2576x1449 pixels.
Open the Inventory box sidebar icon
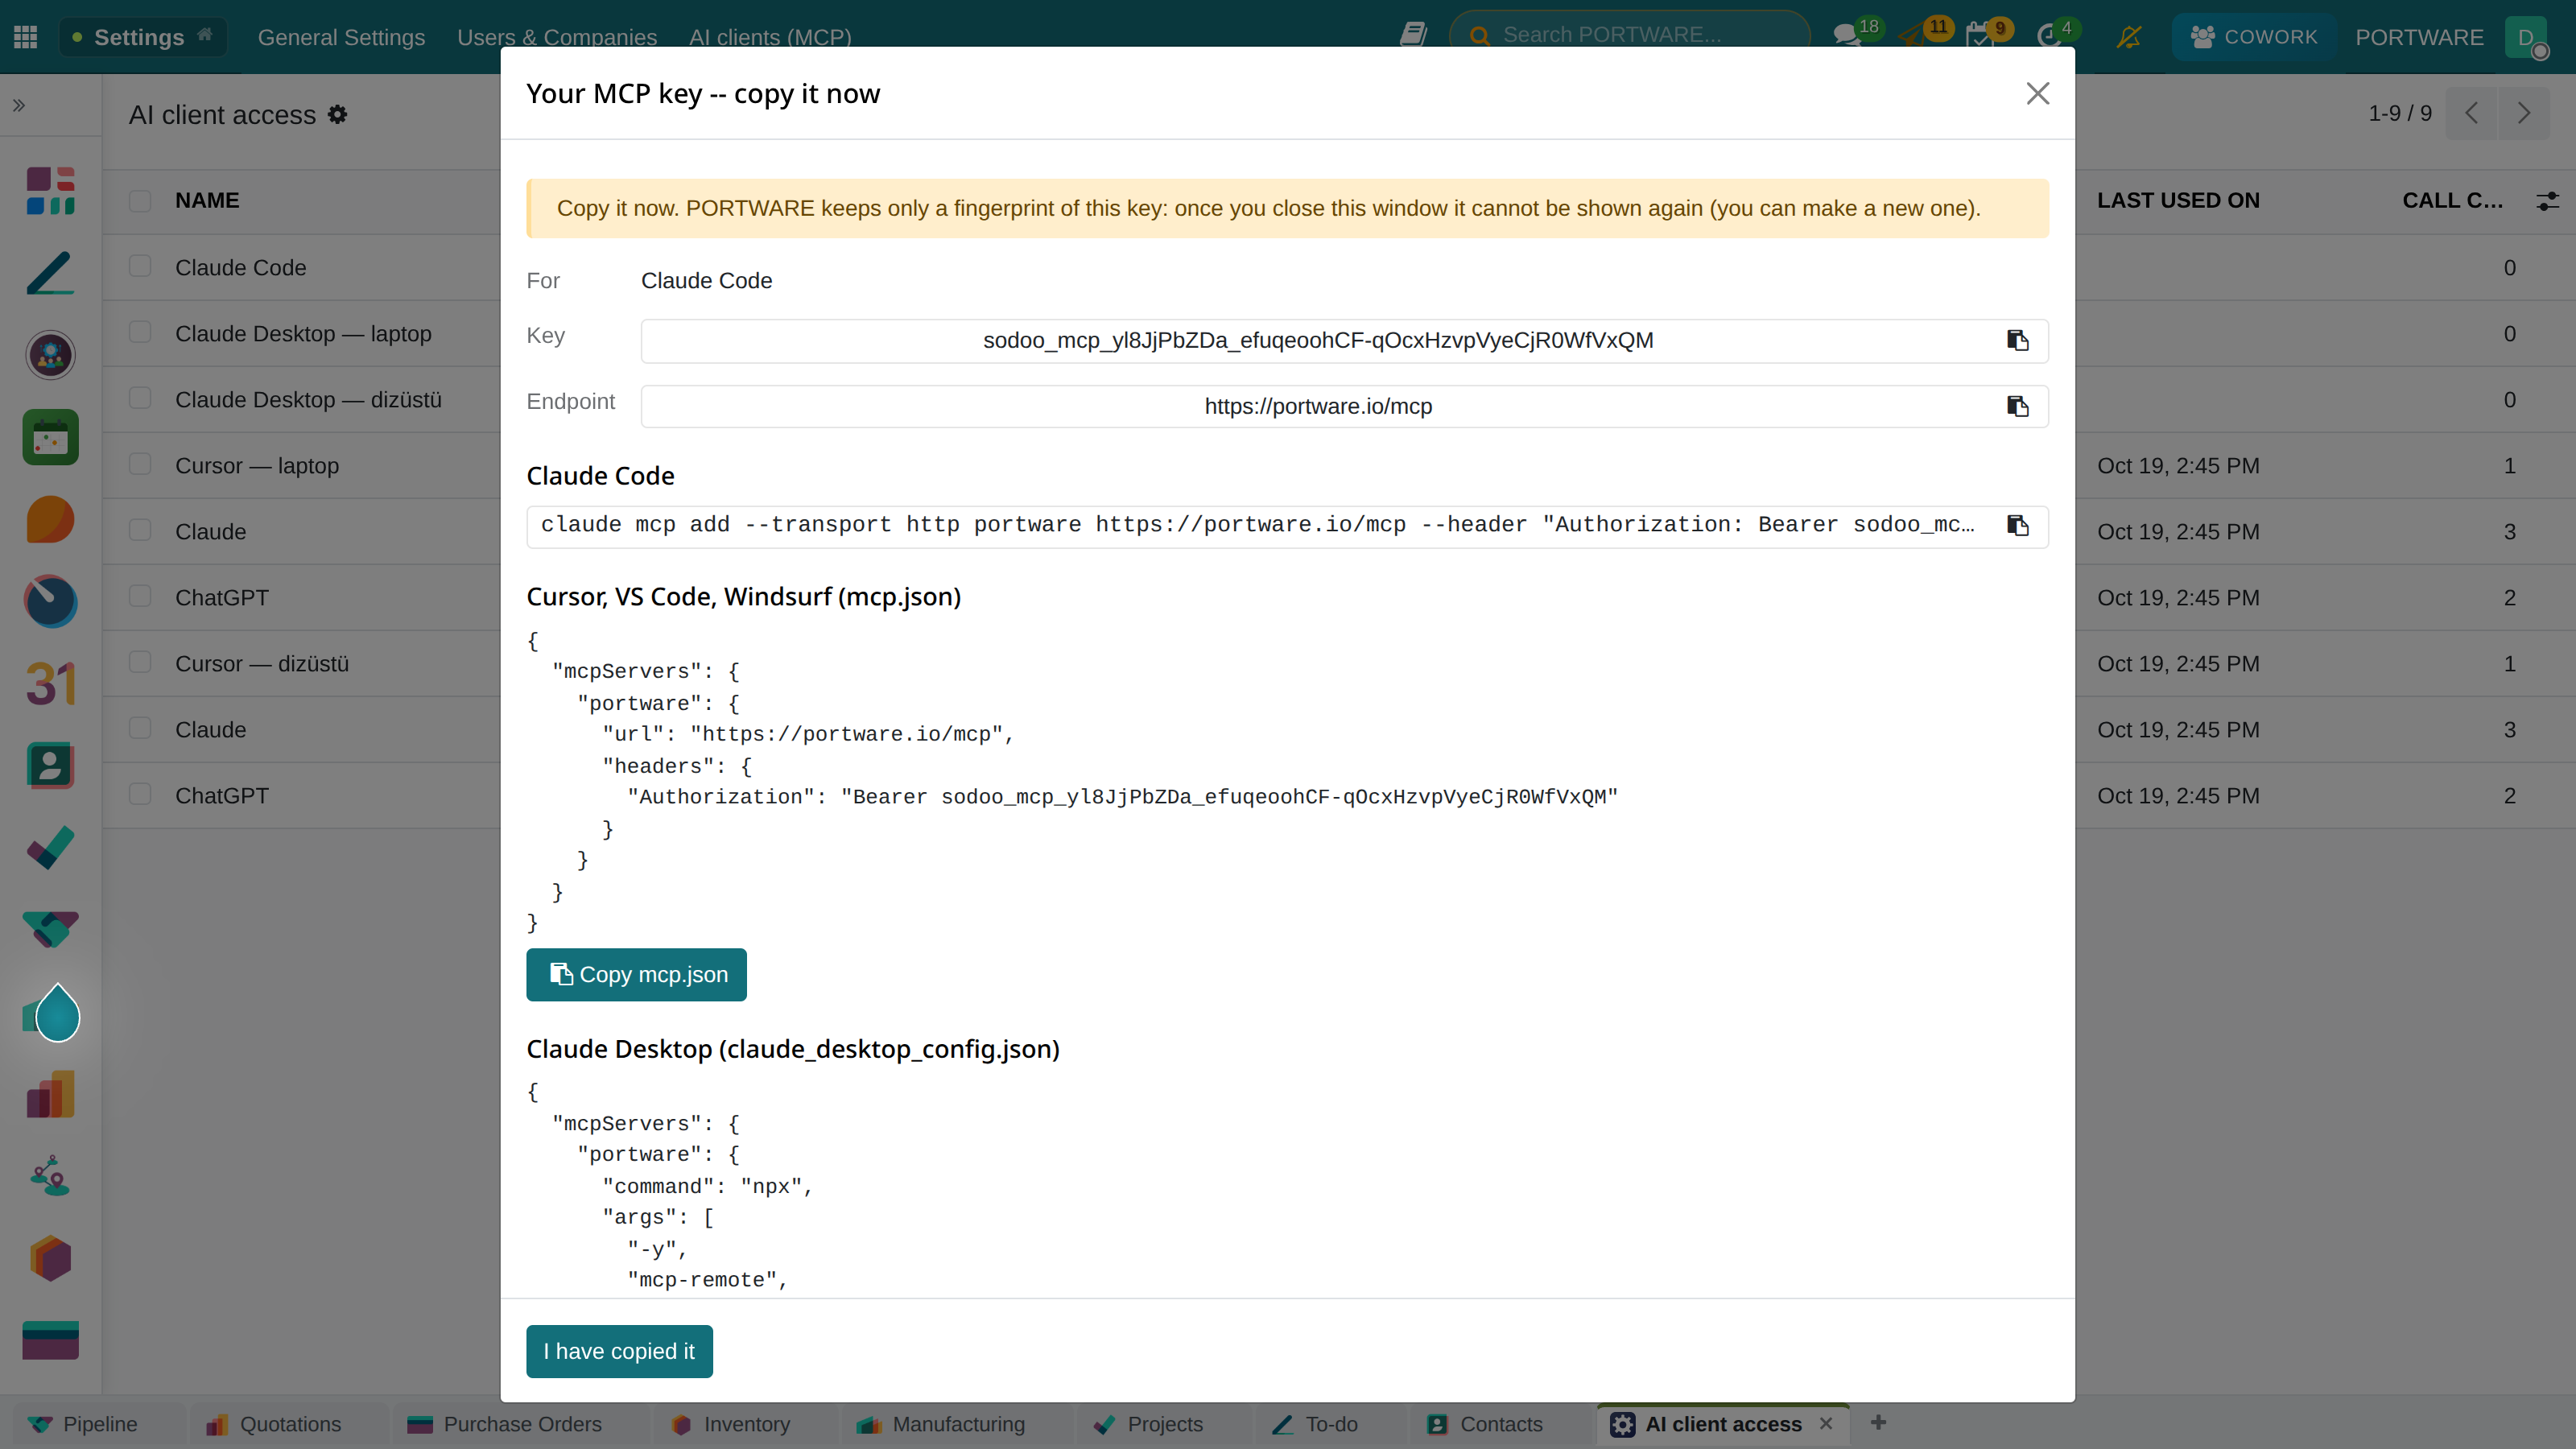pyautogui.click(x=50, y=1258)
